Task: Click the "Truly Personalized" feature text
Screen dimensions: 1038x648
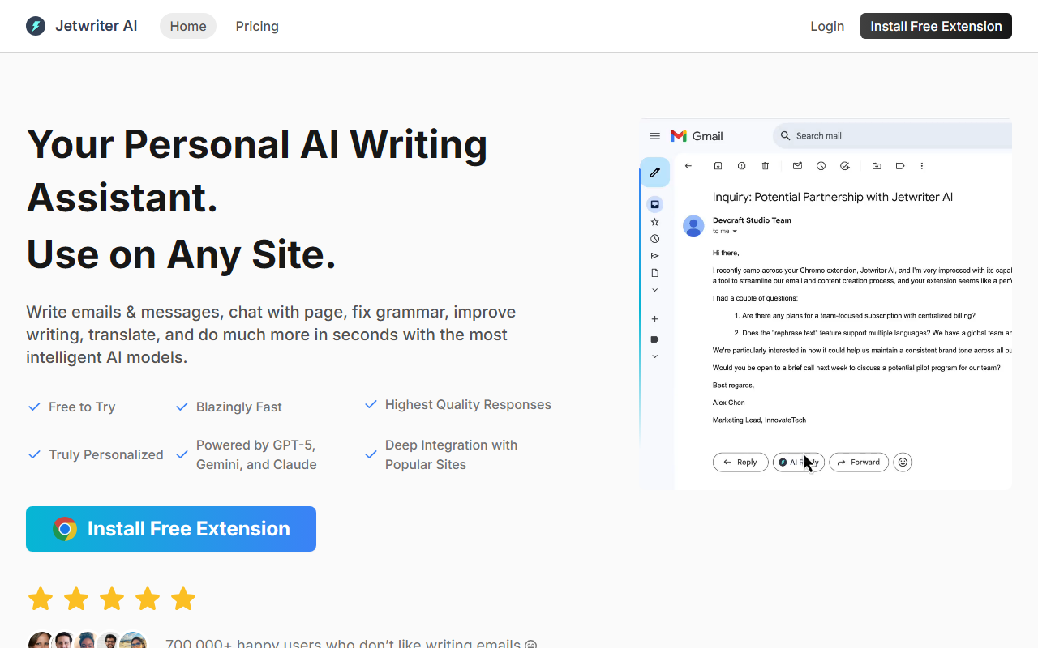Action: 106,454
